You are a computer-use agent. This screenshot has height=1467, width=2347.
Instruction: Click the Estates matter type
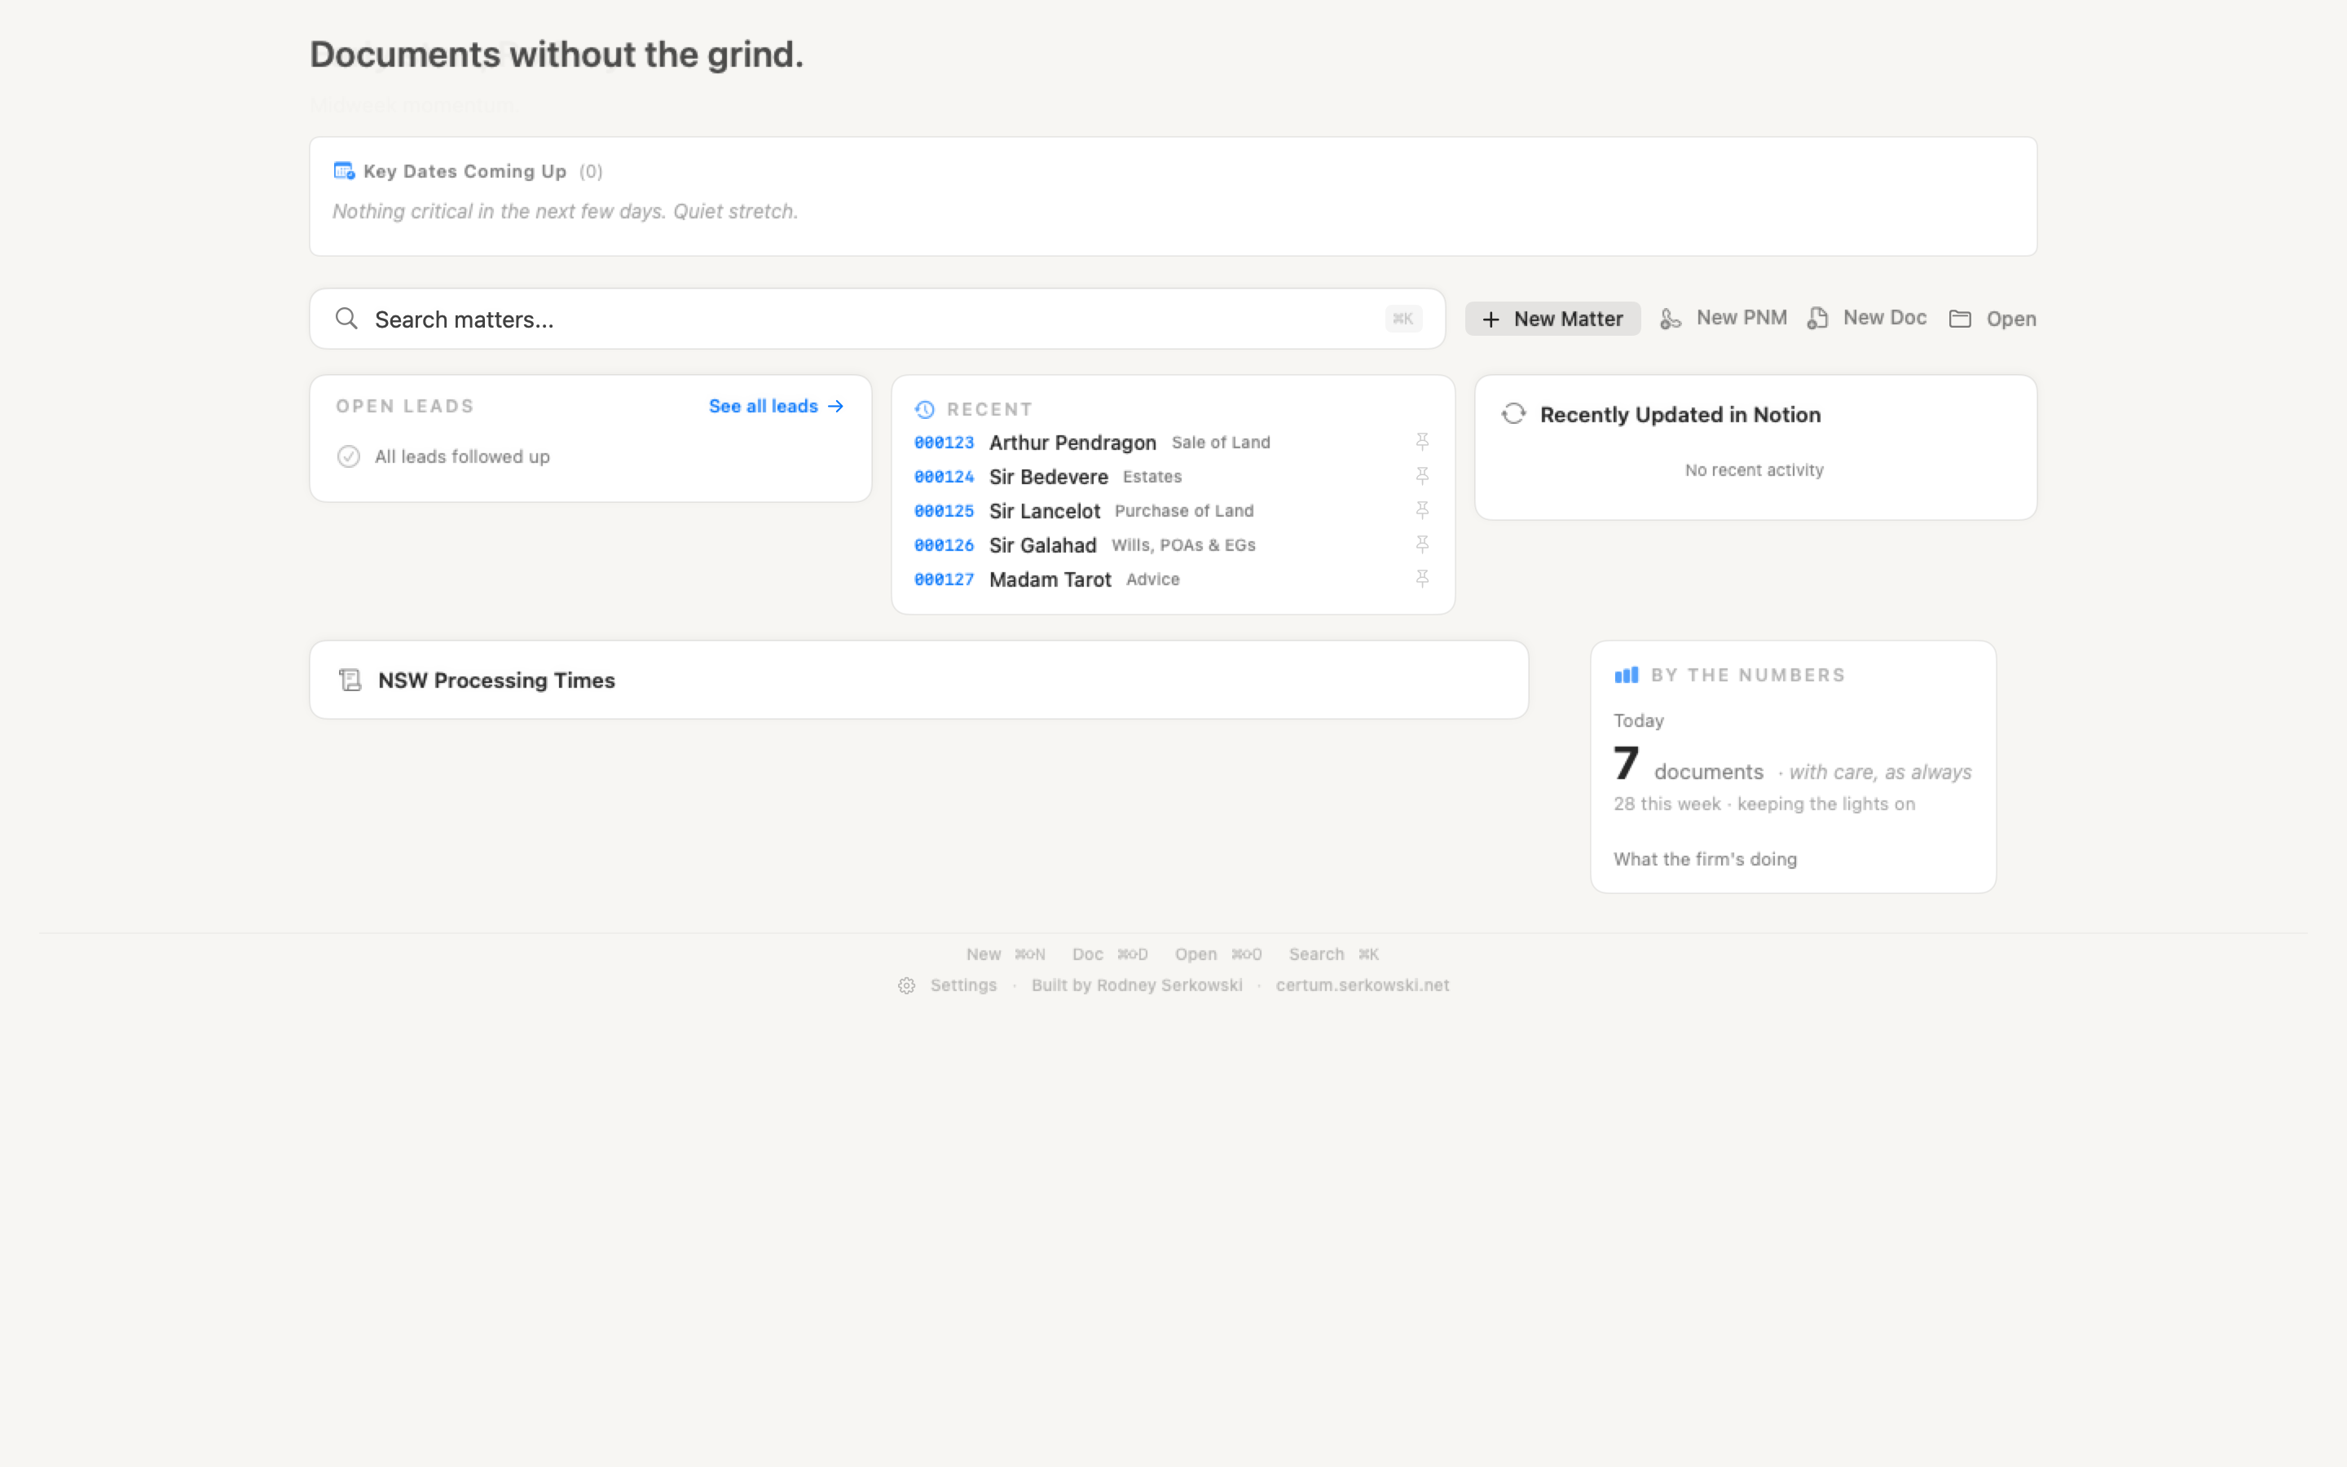point(1152,477)
